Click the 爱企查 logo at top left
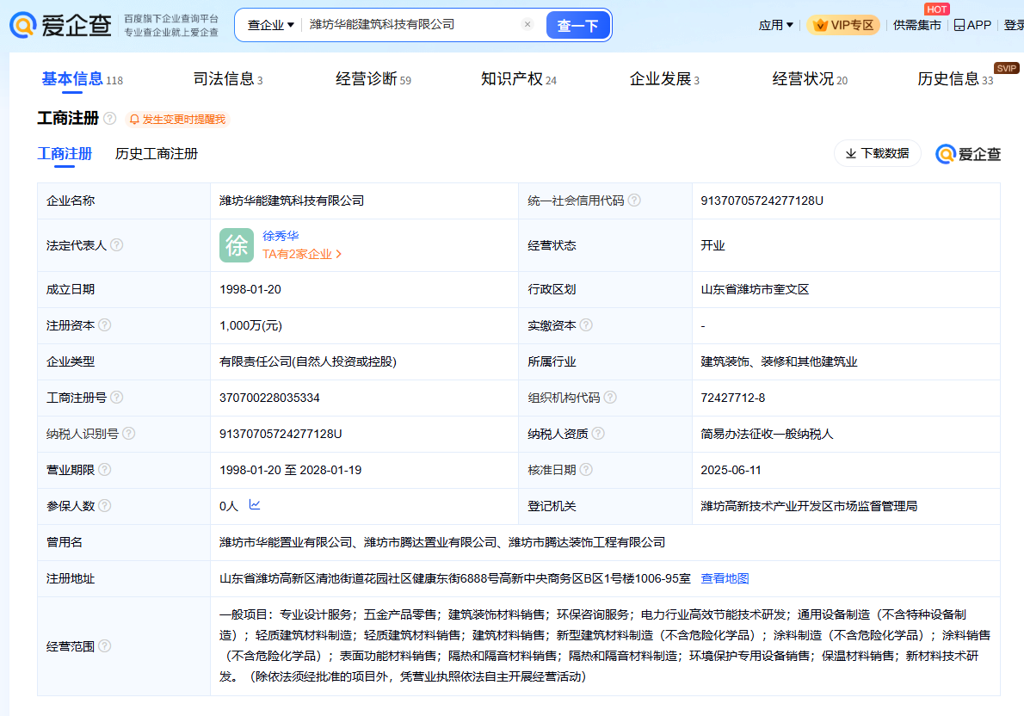The height and width of the screenshot is (716, 1024). coord(61,25)
